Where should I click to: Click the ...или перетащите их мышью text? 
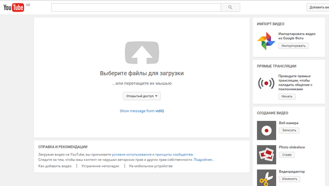tap(142, 83)
